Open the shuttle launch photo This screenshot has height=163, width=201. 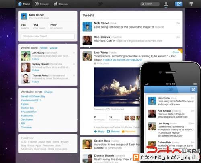[x=117, y=87]
